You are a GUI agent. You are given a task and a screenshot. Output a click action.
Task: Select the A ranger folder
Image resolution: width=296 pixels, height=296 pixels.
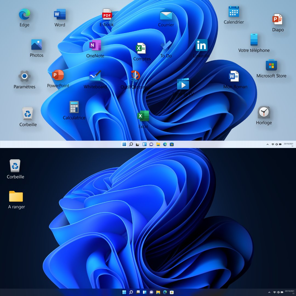16,196
